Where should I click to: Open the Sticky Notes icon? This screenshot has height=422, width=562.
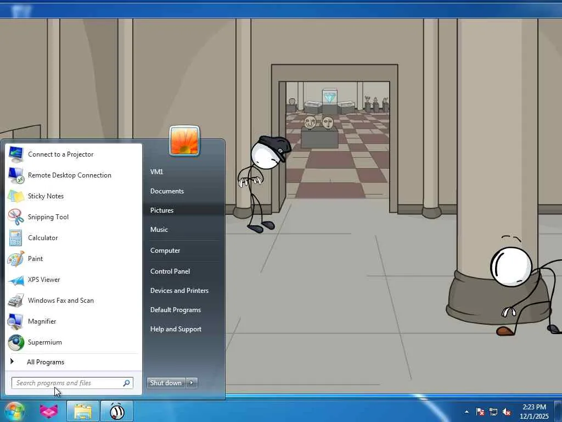[16, 196]
